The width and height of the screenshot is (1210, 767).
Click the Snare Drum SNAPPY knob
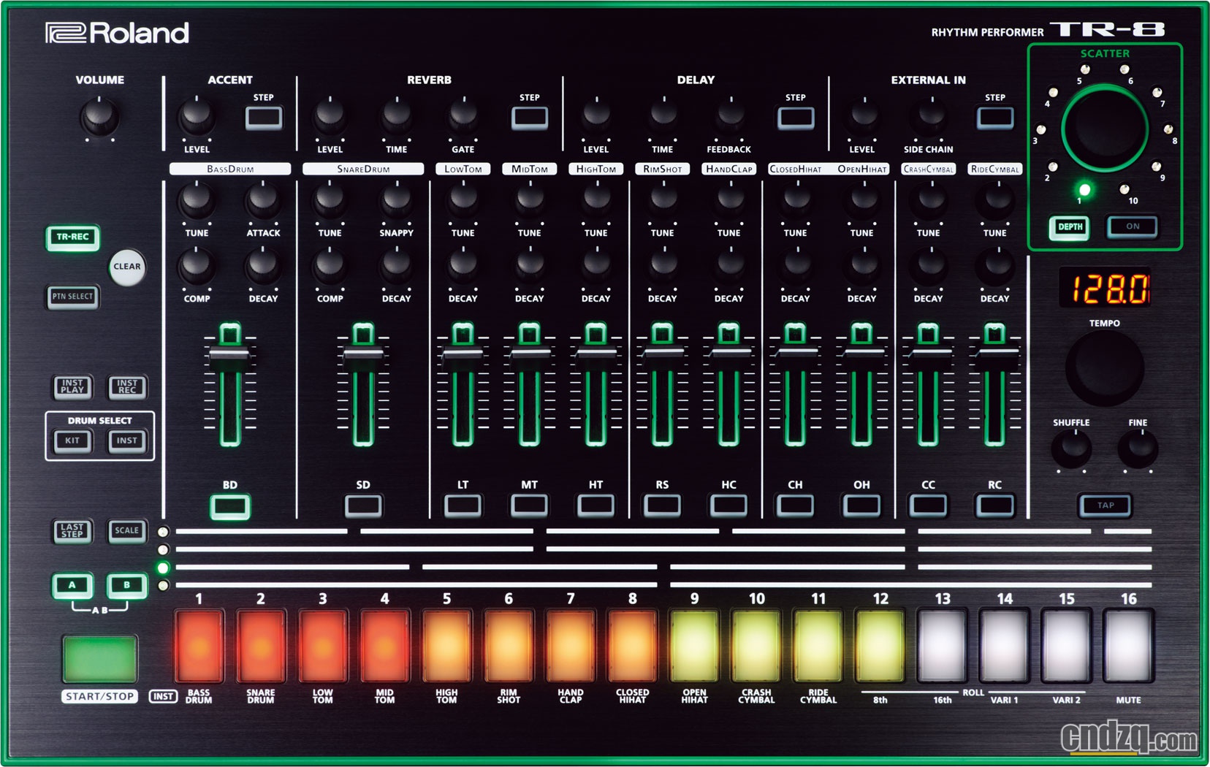point(397,200)
